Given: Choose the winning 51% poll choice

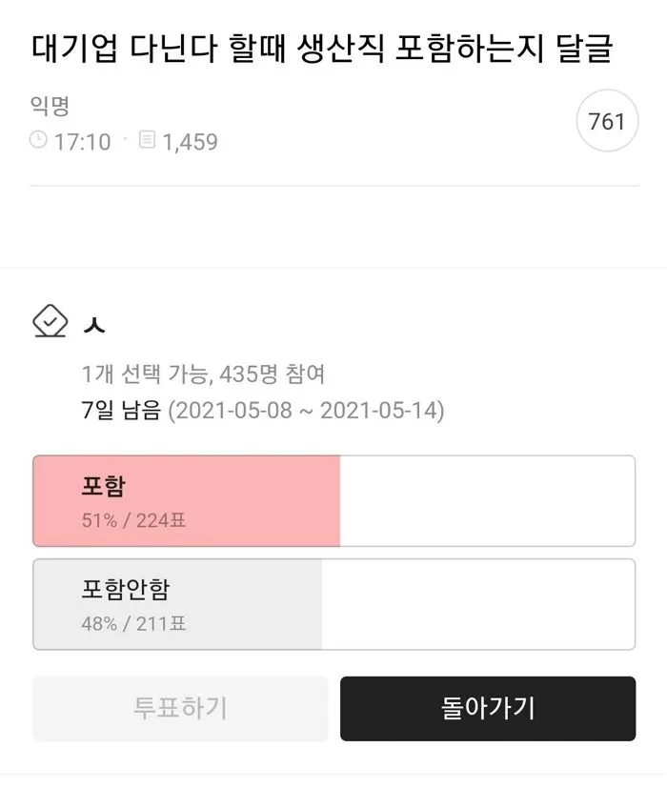Looking at the screenshot, I should [333, 500].
